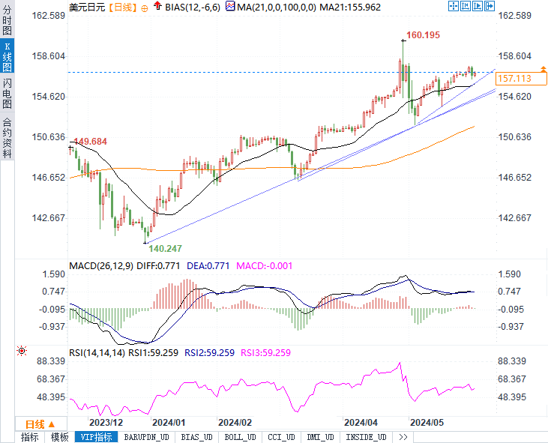548x443 pixels.
Task: Click the RSI(14,14,14) indicator label
Action: [x=97, y=352]
